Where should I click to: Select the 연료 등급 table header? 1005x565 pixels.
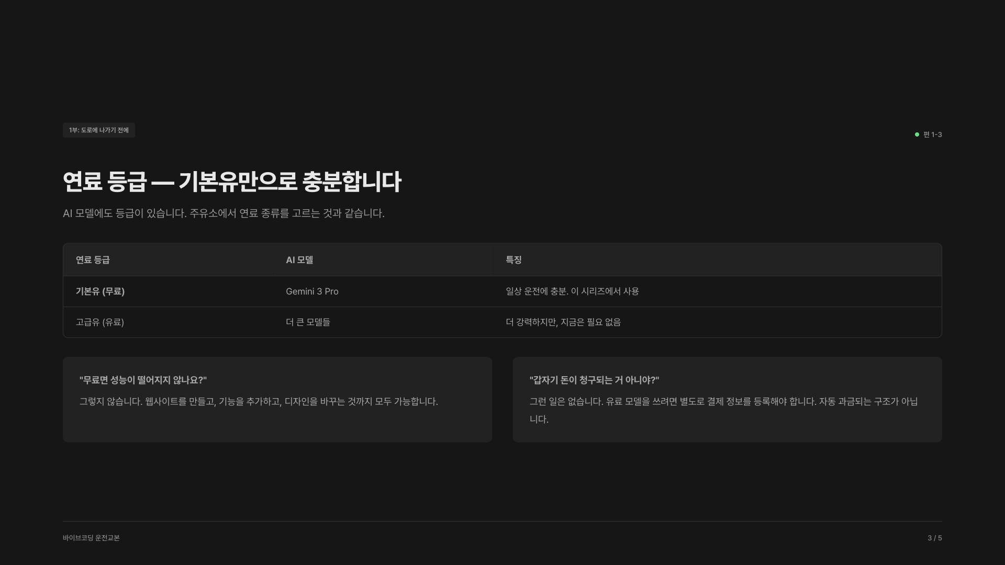(92, 259)
